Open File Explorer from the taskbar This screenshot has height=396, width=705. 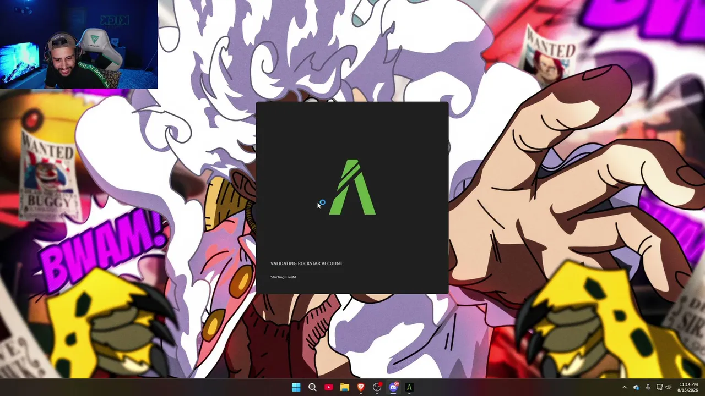click(x=344, y=387)
